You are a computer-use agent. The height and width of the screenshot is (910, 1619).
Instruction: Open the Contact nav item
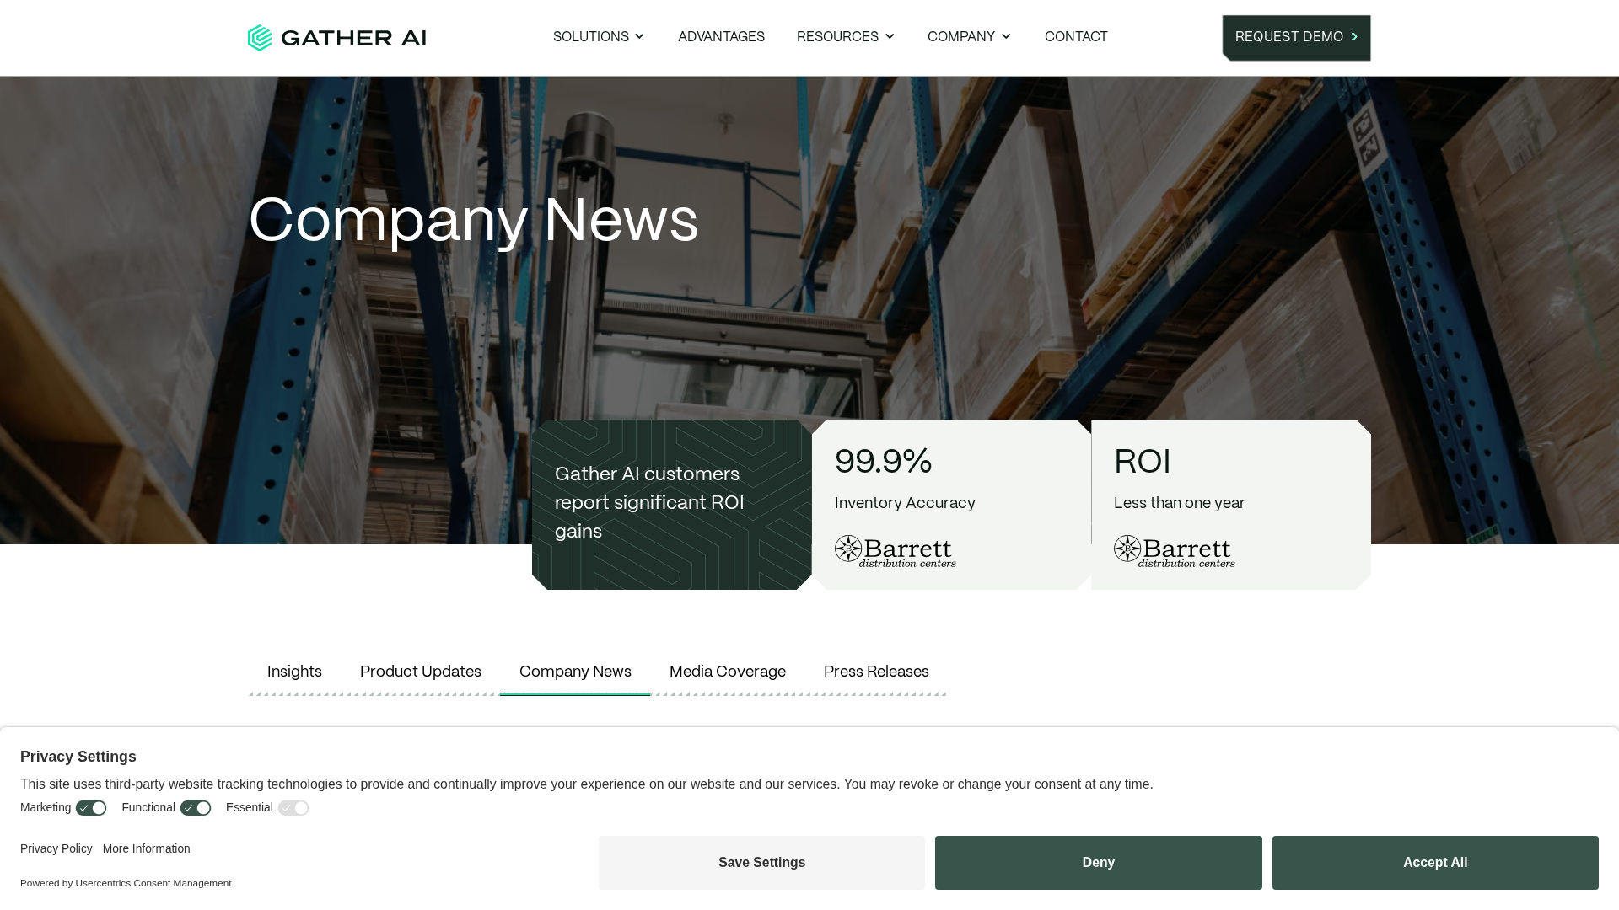tap(1076, 37)
